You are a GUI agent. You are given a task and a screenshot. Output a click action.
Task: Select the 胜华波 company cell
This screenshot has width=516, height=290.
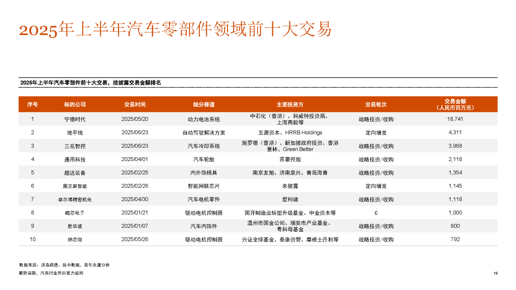pyautogui.click(x=75, y=226)
